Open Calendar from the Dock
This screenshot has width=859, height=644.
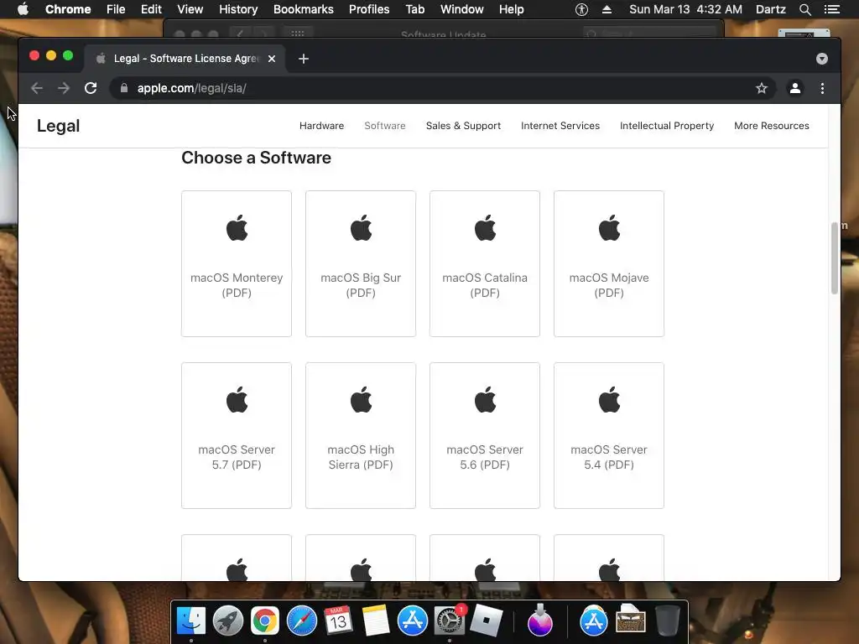click(x=338, y=621)
